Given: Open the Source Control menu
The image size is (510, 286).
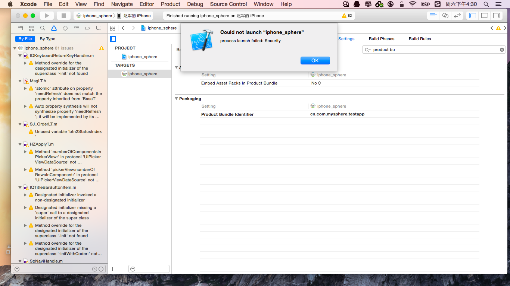Looking at the screenshot, I should [x=228, y=4].
